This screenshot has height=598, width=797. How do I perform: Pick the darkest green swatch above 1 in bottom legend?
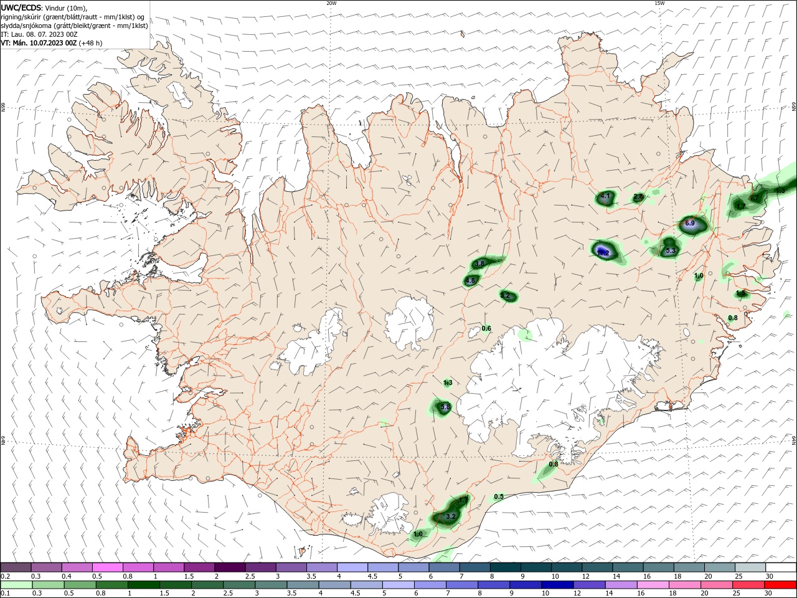pos(143,585)
